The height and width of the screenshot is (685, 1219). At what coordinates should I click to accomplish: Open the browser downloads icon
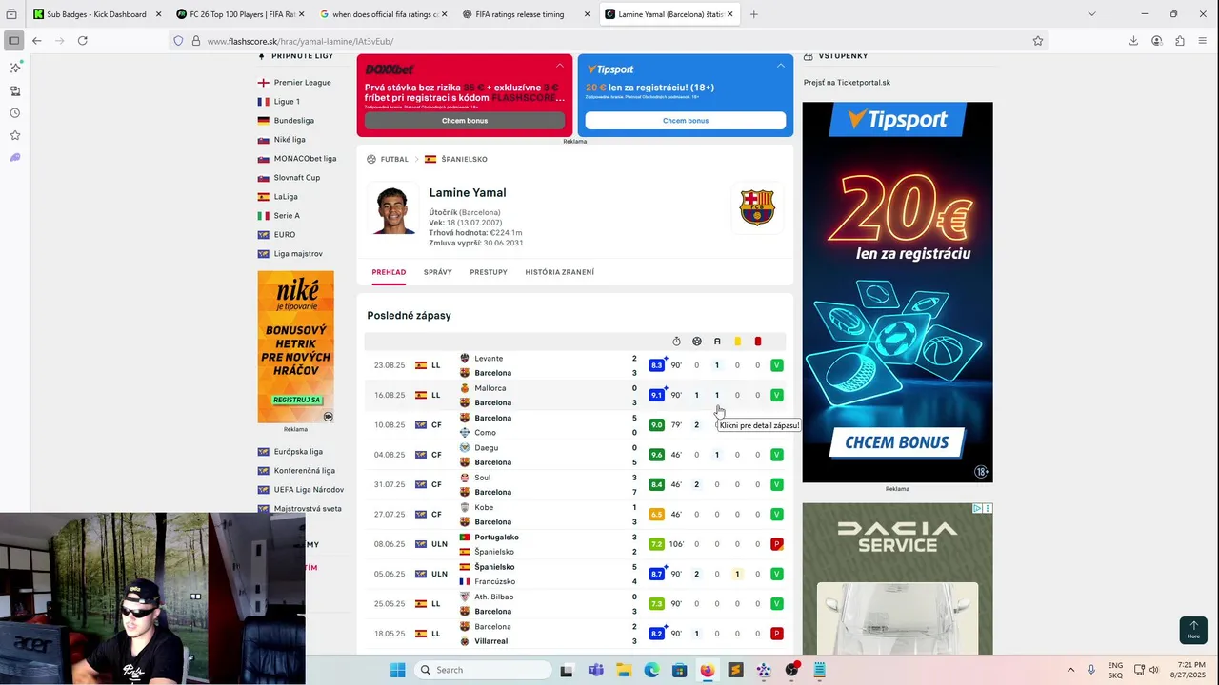coord(1133,41)
